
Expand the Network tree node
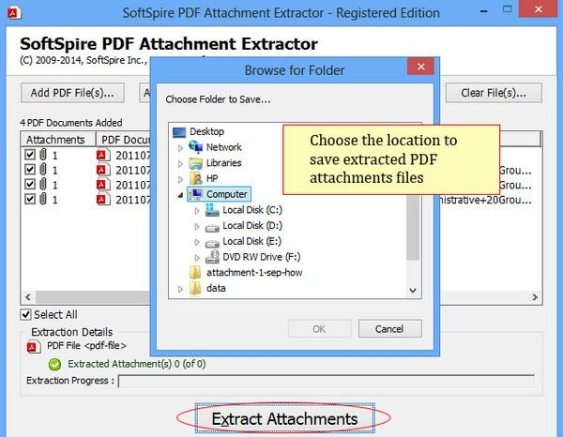coord(180,148)
